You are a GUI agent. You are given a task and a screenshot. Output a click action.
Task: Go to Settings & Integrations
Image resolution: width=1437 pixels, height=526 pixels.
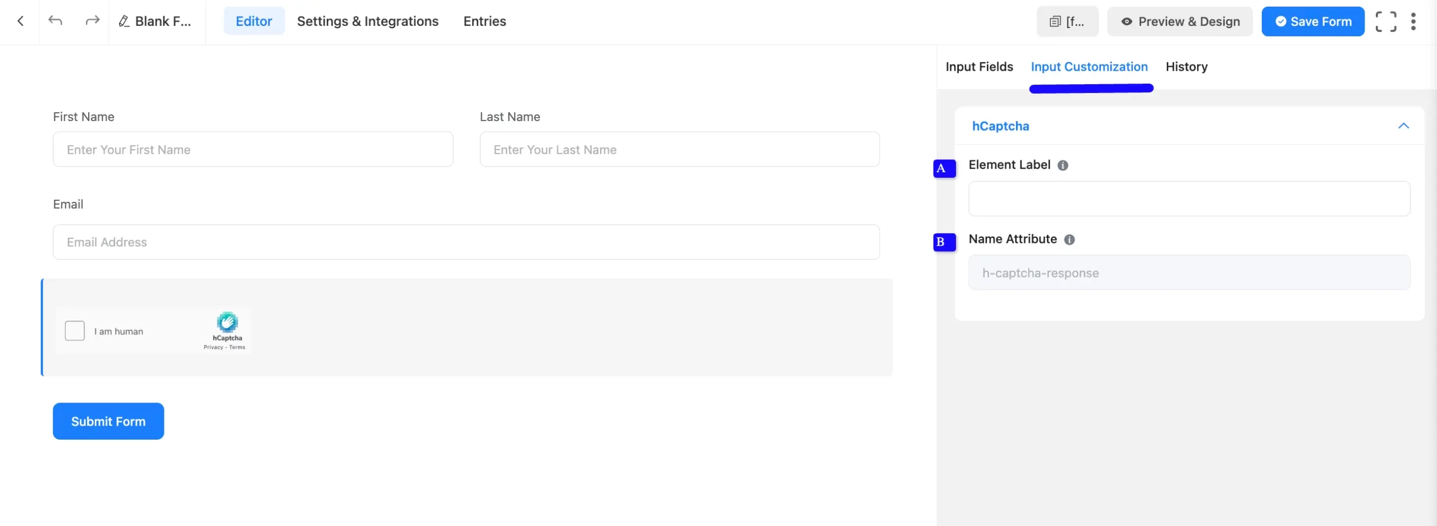point(368,21)
